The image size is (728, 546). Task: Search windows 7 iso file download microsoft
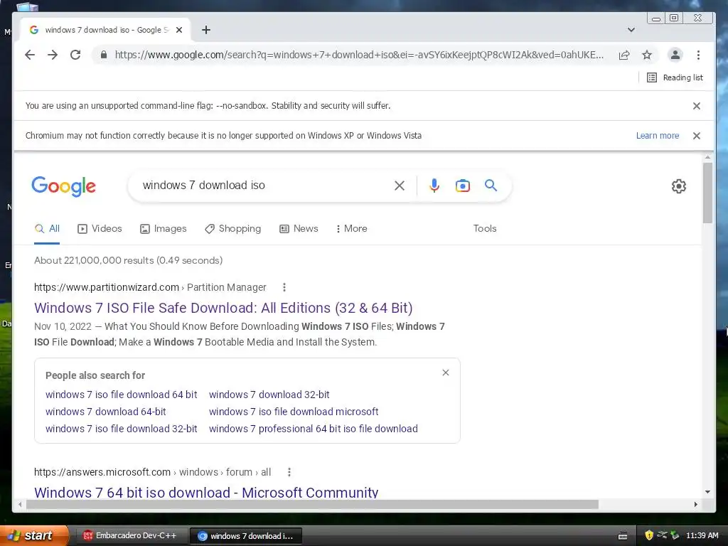294,412
